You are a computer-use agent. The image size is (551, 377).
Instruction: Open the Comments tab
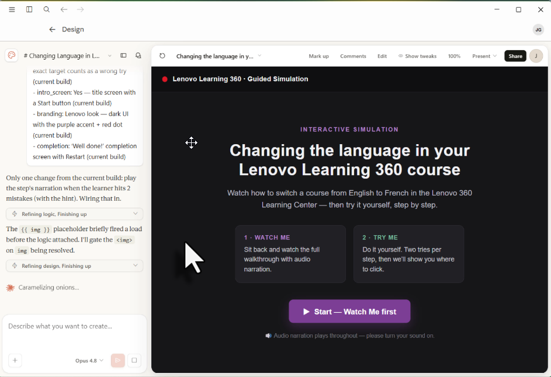pos(353,56)
